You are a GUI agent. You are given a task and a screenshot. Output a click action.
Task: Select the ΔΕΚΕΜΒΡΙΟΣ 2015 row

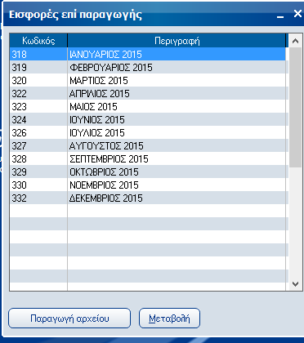pyautogui.click(x=149, y=198)
